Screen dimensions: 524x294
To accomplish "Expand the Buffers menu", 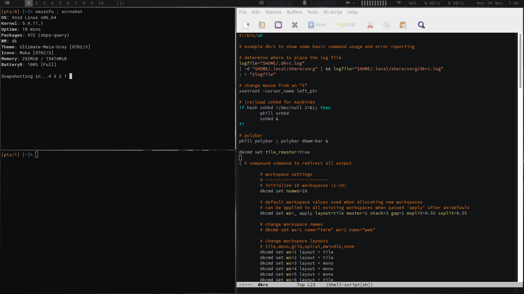I will point(294,12).
